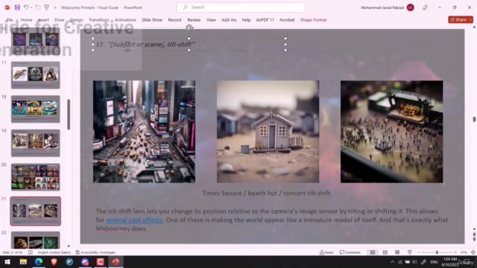Start presentation from beginning icon
The width and height of the screenshot is (477, 268).
[x=46, y=7]
